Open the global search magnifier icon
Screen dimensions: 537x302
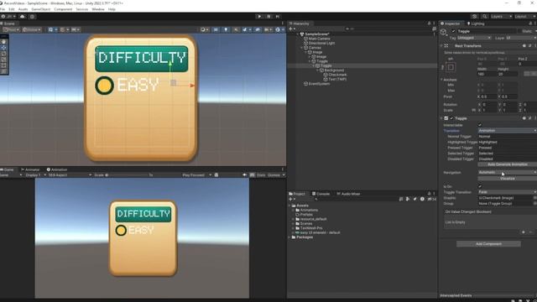485,17
